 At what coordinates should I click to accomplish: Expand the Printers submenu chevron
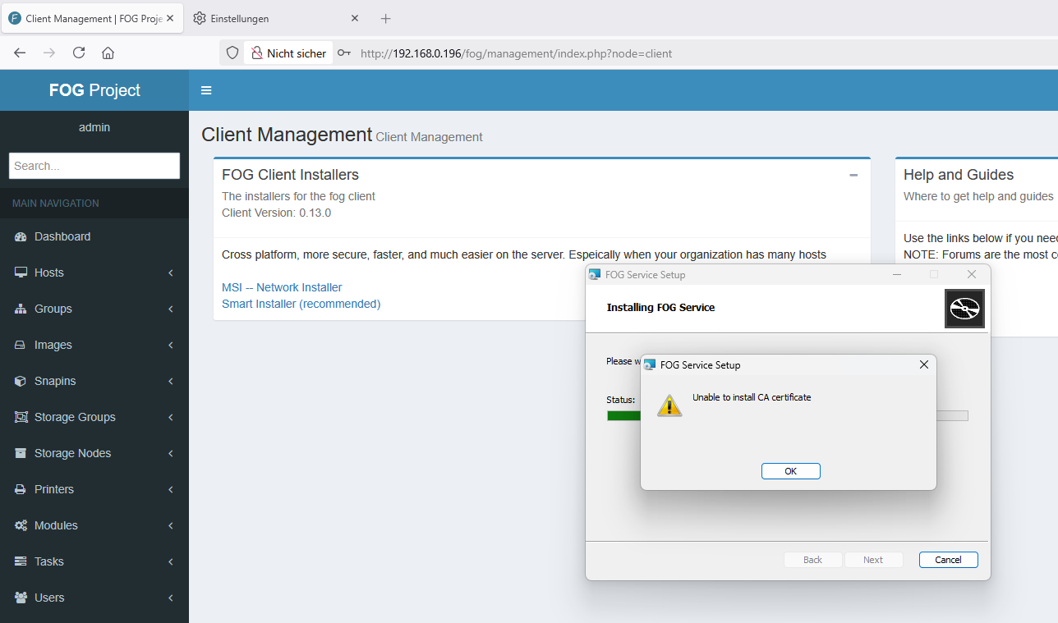pyautogui.click(x=171, y=489)
